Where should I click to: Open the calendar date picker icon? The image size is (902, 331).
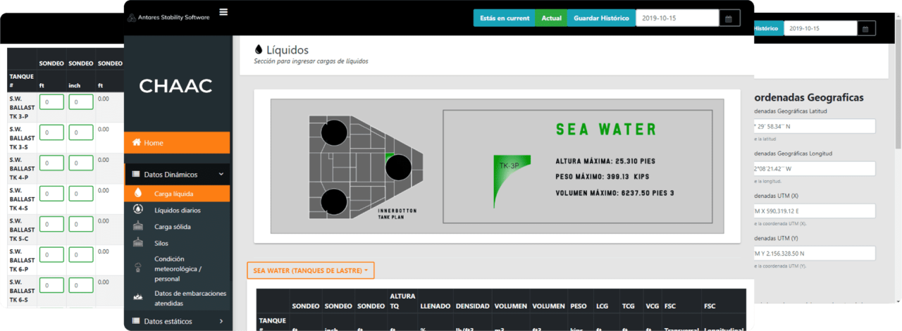tap(729, 18)
